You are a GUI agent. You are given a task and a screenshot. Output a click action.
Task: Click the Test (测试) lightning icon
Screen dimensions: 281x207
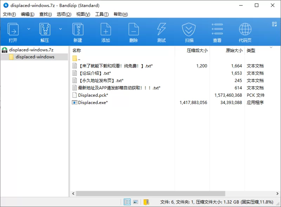(x=162, y=29)
